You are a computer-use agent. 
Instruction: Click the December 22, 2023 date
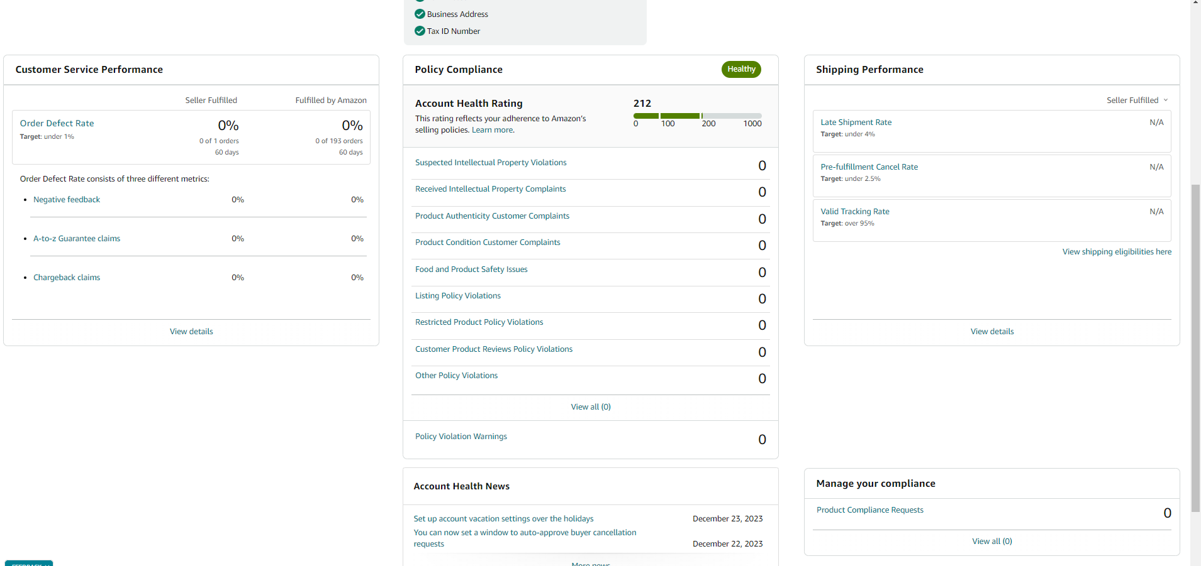coord(727,544)
